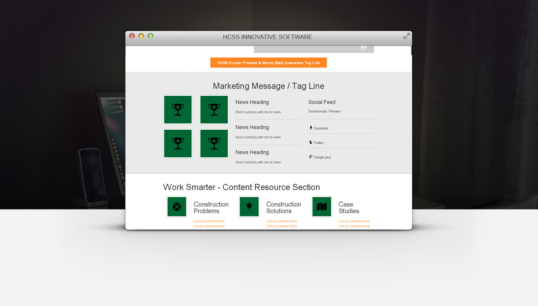The width and height of the screenshot is (538, 306).
Task: Open the Facebook social link
Action: (x=321, y=128)
